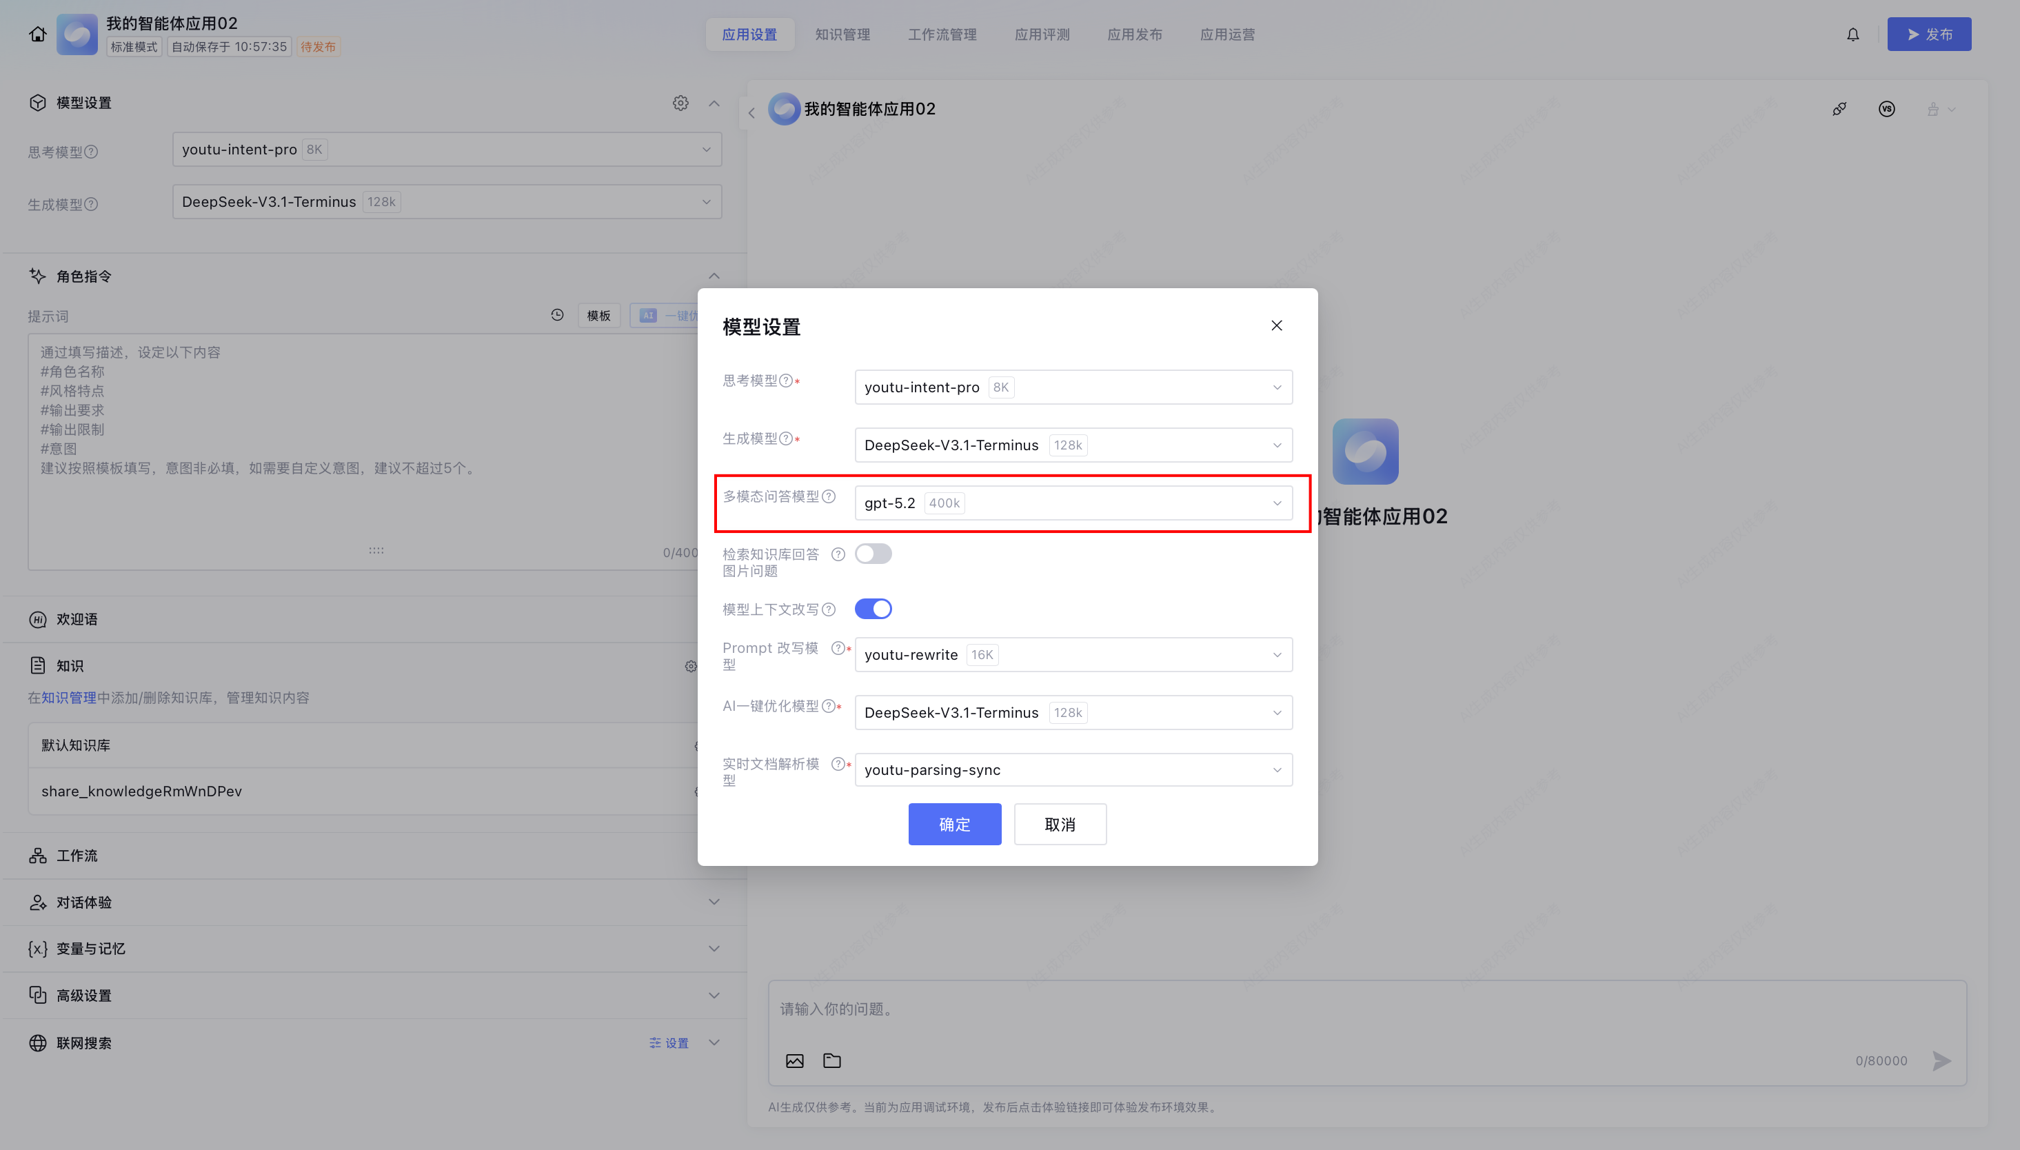Open the youtu-parsing-sync model dropdown
Viewport: 2020px width, 1150px height.
1072,770
